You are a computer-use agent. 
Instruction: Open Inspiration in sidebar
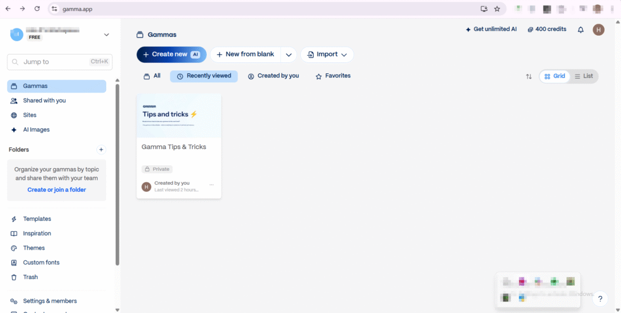tap(56, 234)
